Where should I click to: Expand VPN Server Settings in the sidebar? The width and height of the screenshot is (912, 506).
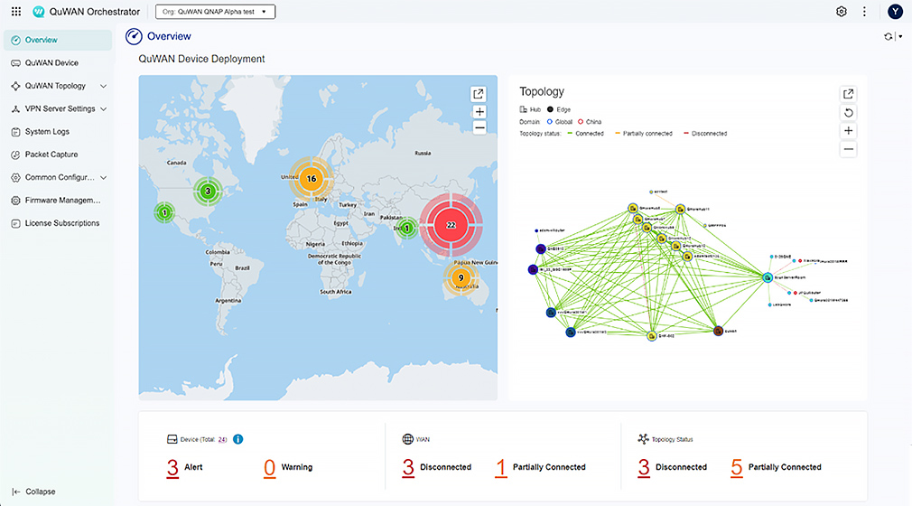click(x=103, y=108)
